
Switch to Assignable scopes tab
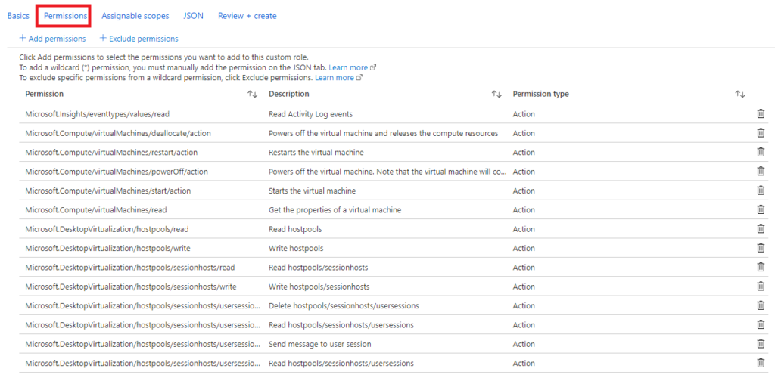coord(135,16)
